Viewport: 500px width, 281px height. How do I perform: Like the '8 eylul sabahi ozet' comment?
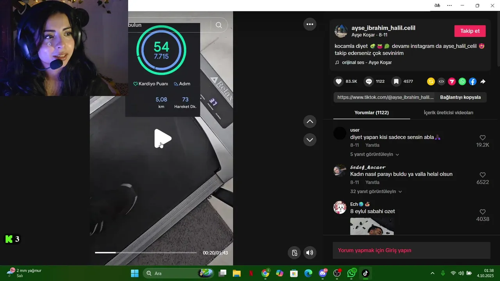pos(482,212)
